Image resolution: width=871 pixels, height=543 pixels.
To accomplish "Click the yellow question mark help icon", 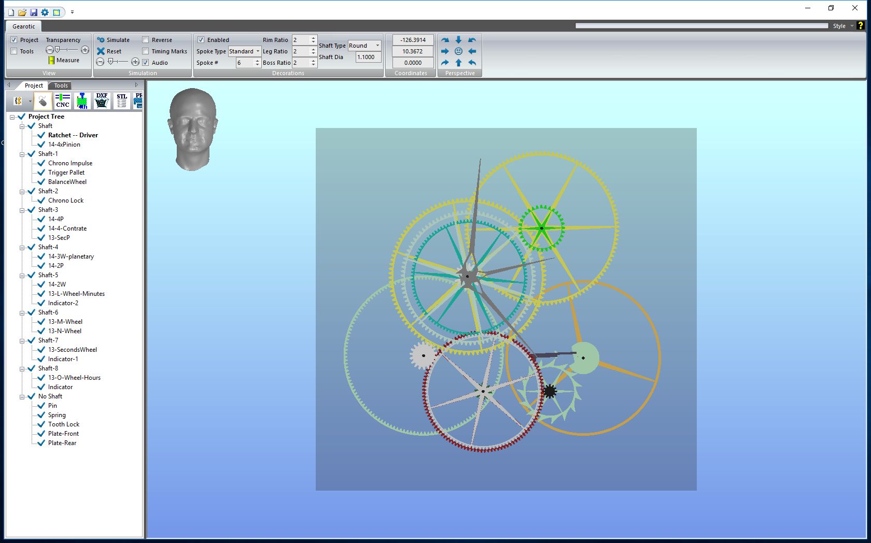I will (861, 25).
